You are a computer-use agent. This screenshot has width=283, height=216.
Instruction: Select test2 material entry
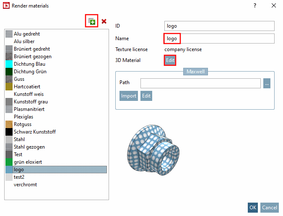tap(56, 177)
